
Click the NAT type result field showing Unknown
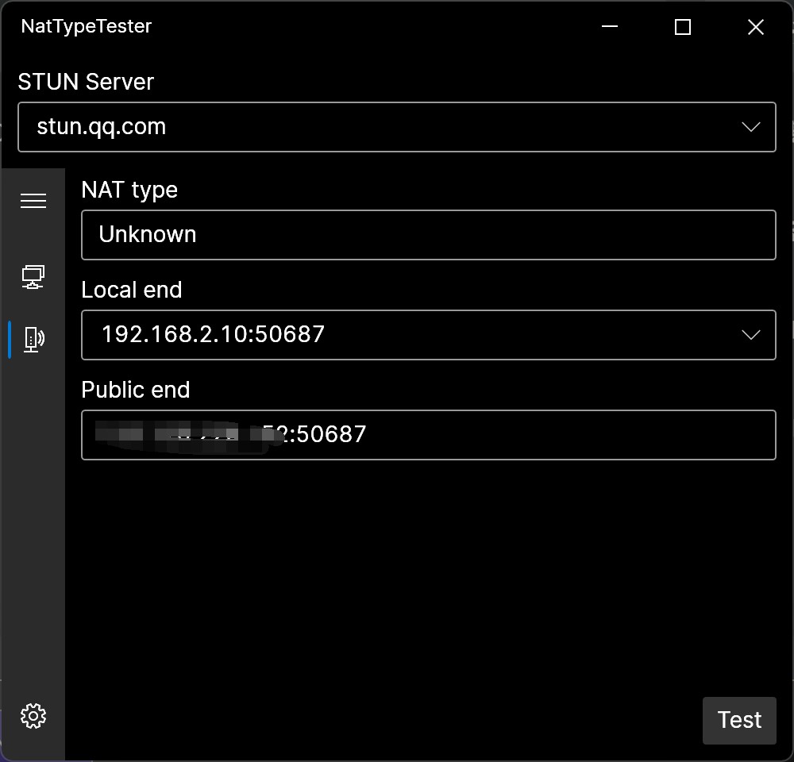pos(429,235)
